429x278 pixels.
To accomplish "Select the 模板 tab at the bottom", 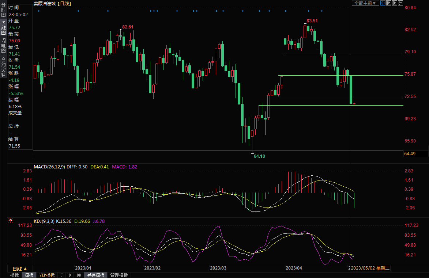I will pyautogui.click(x=29, y=275).
